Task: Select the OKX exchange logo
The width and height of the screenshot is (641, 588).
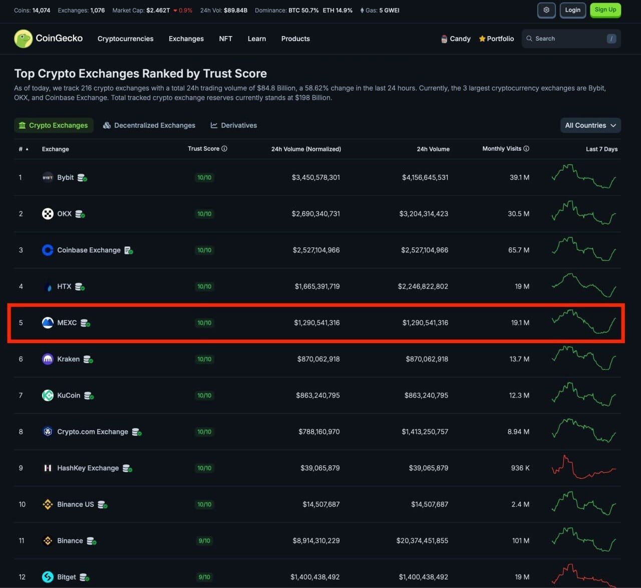Action: pos(48,214)
